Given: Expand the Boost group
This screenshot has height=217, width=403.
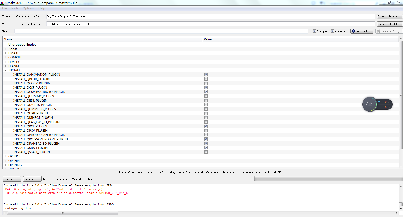Looking at the screenshot, I should click(x=5, y=49).
